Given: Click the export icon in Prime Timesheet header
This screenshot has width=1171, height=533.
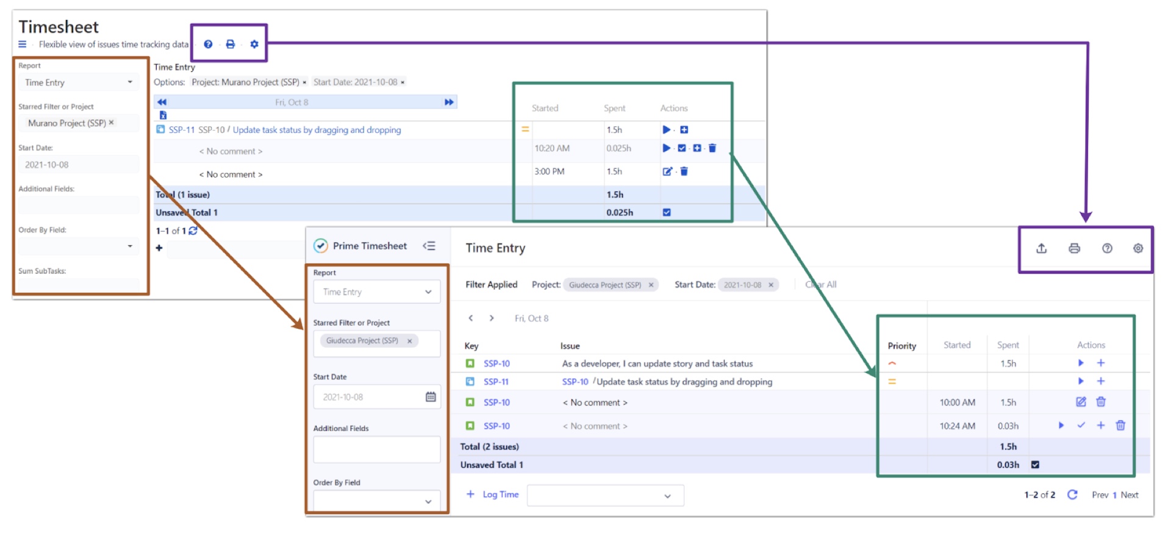Looking at the screenshot, I should (1041, 248).
